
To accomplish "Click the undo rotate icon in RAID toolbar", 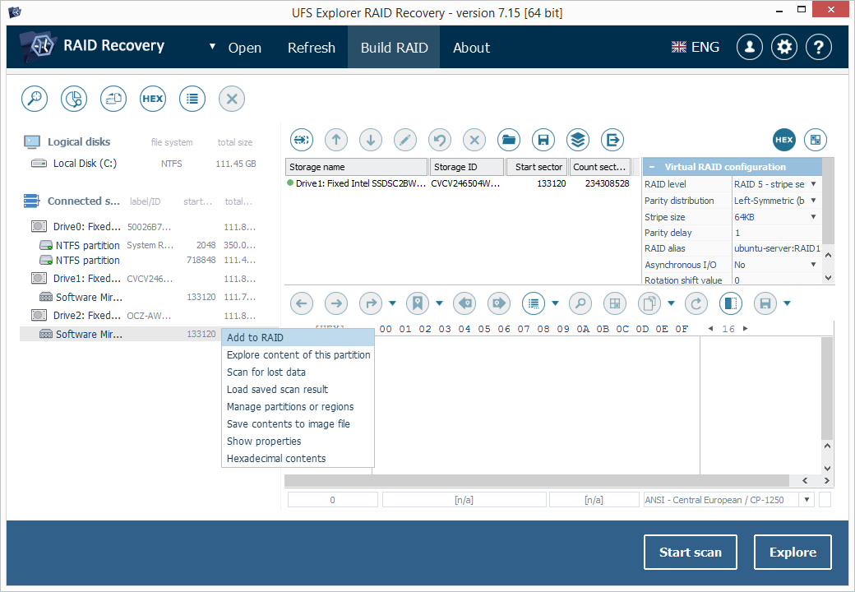I will tap(440, 140).
